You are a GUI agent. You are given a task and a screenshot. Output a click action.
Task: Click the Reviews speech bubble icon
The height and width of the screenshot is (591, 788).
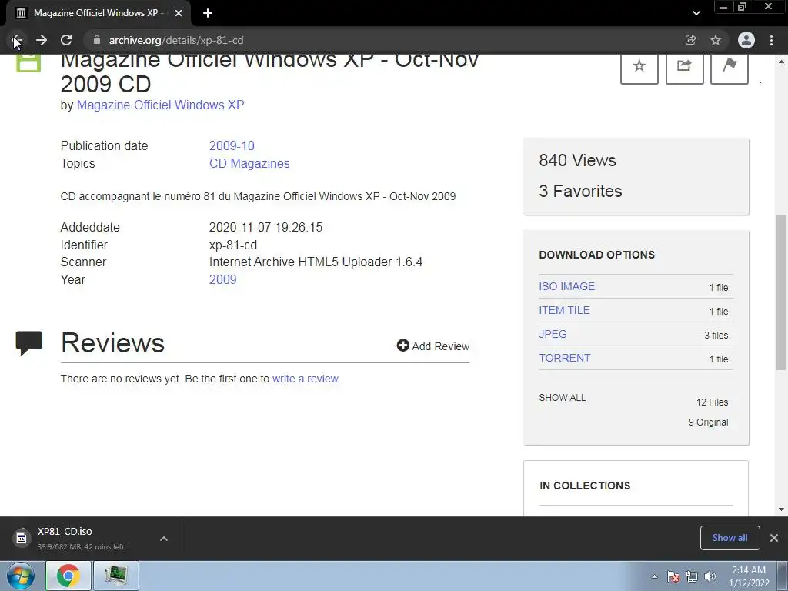point(29,343)
